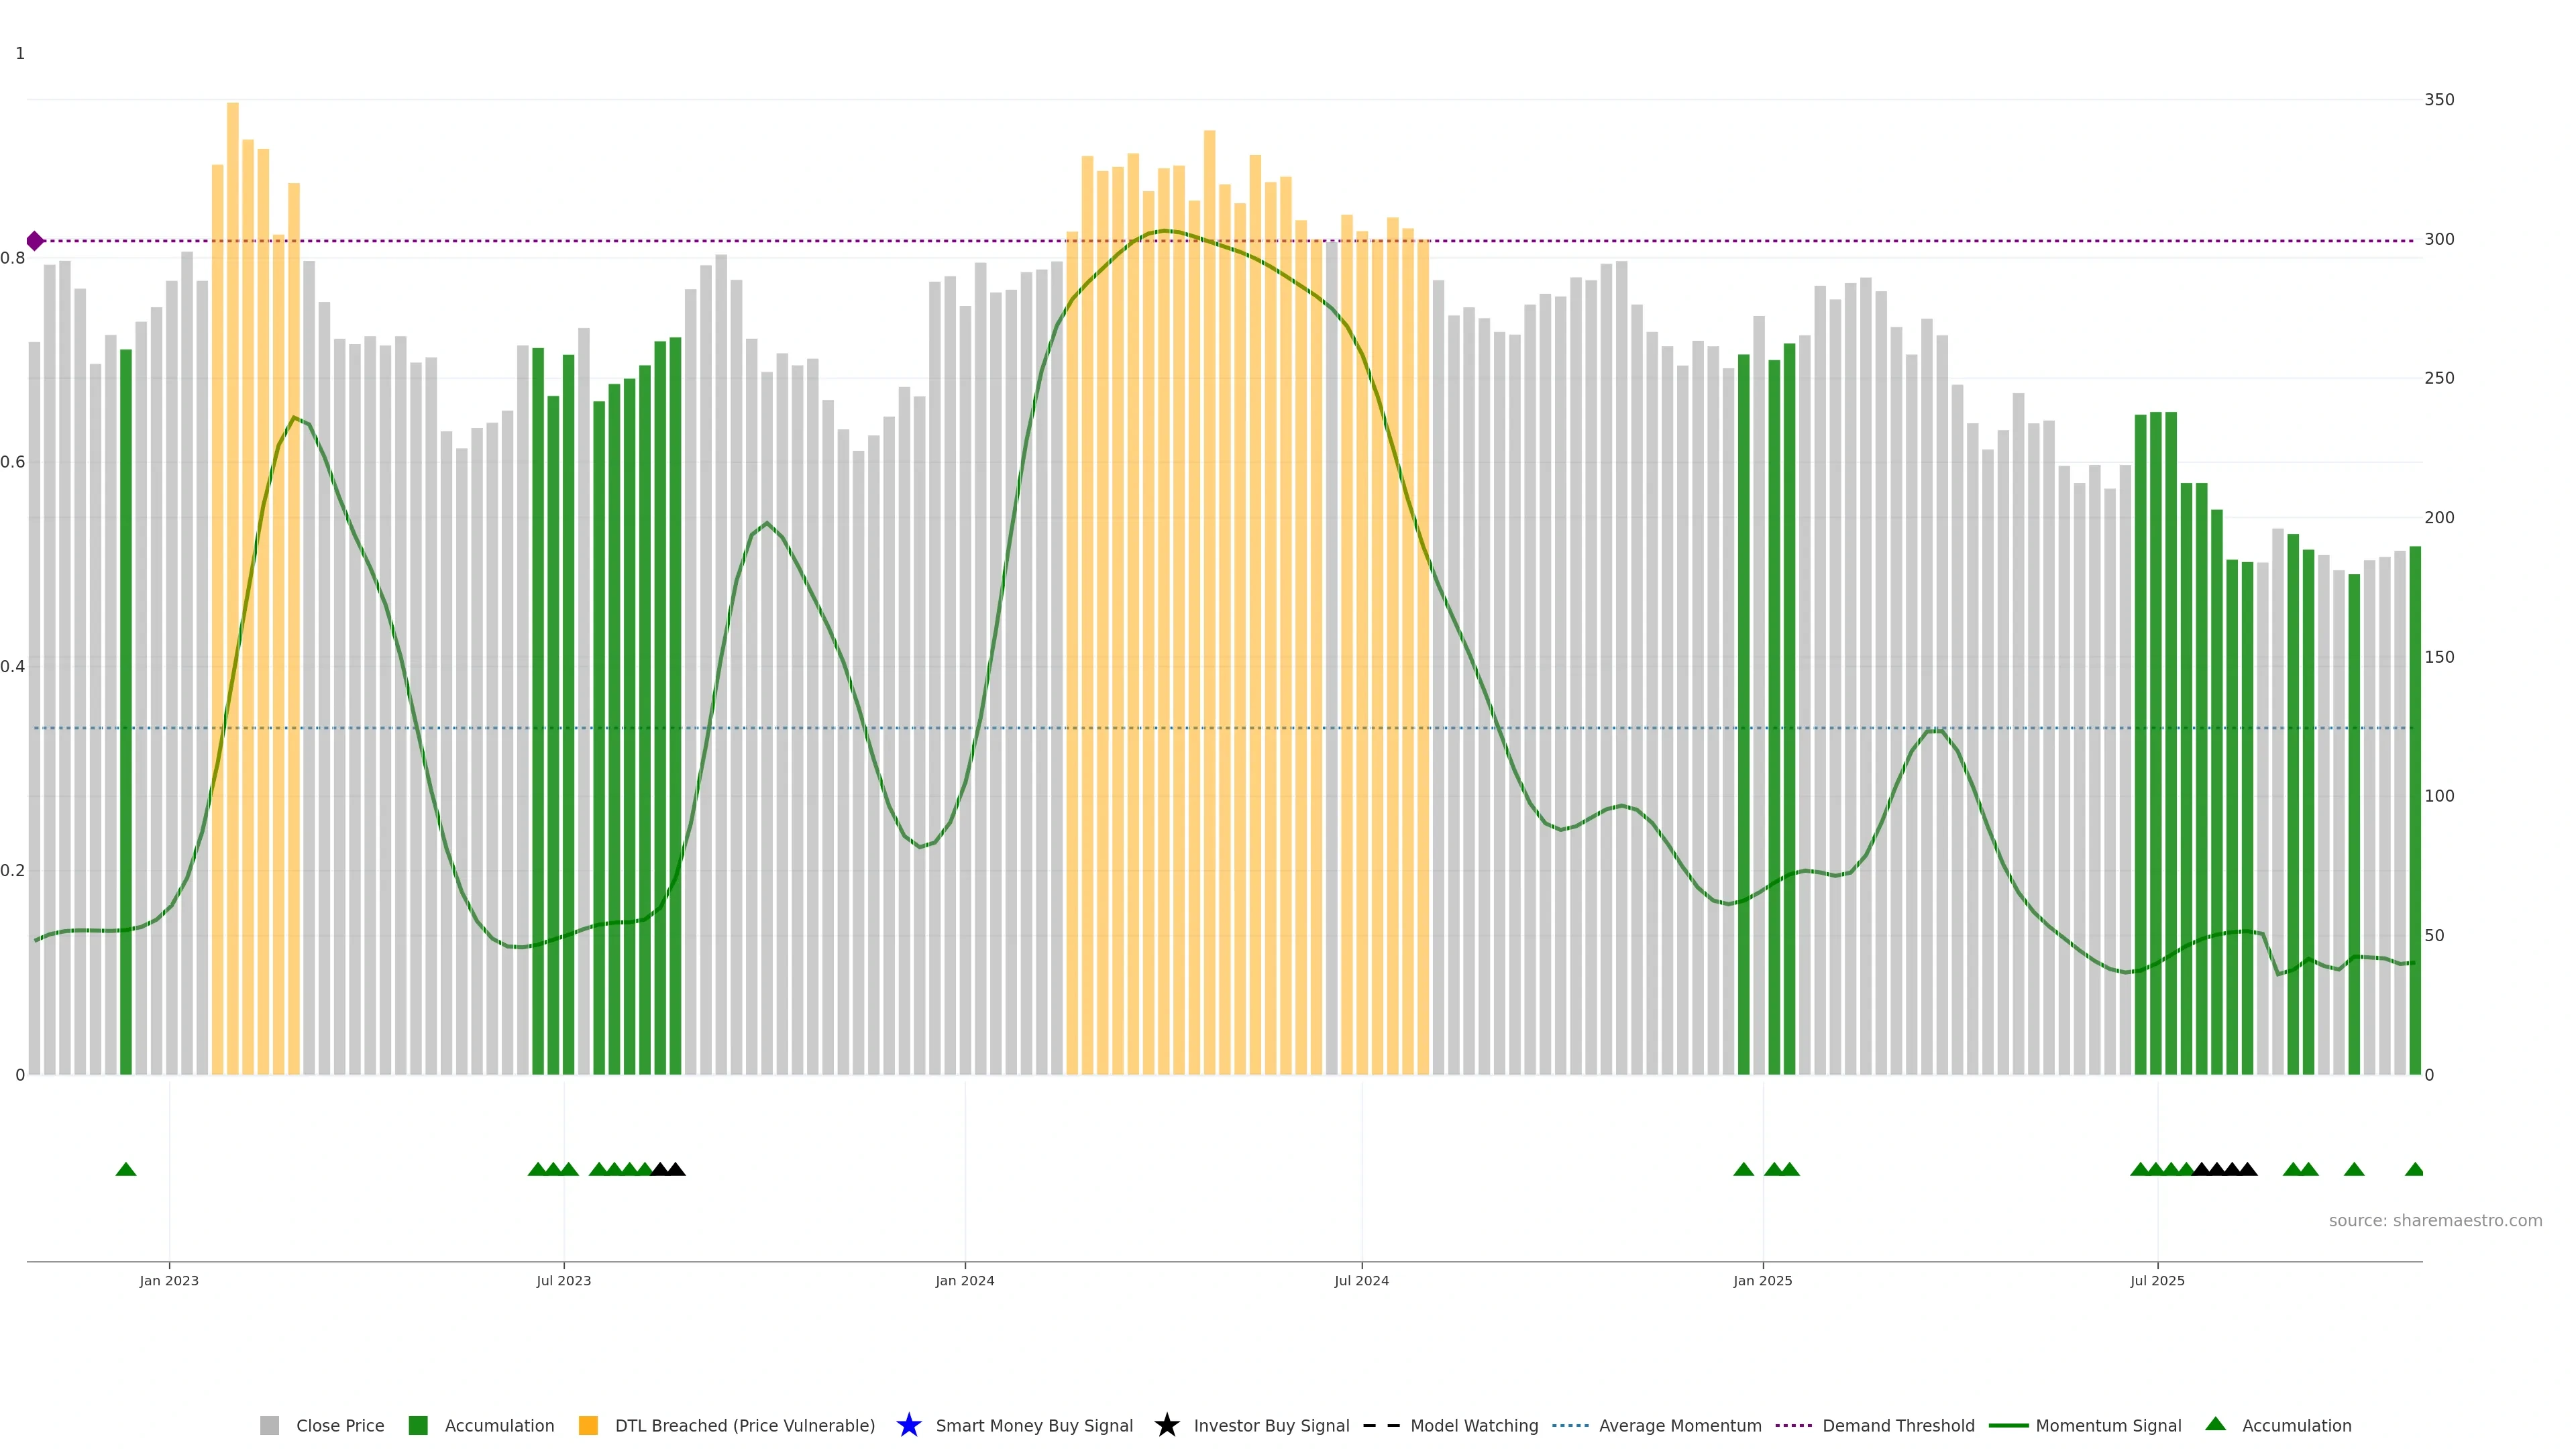
Task: Click the Model Watching dashed line icon
Action: click(1381, 1425)
